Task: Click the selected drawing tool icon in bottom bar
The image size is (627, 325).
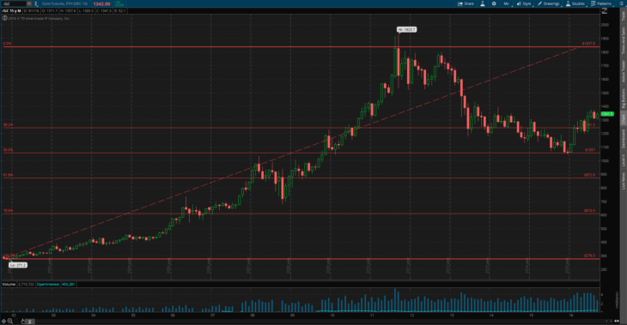Action: pos(30,322)
